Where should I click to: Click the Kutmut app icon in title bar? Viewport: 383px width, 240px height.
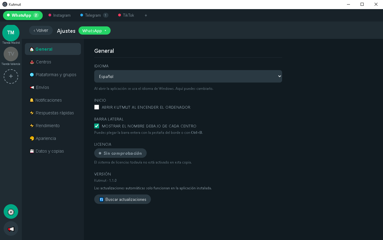5,5
